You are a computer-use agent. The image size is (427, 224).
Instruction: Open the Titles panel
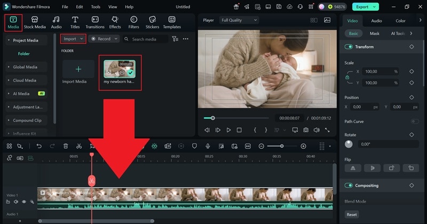[75, 22]
